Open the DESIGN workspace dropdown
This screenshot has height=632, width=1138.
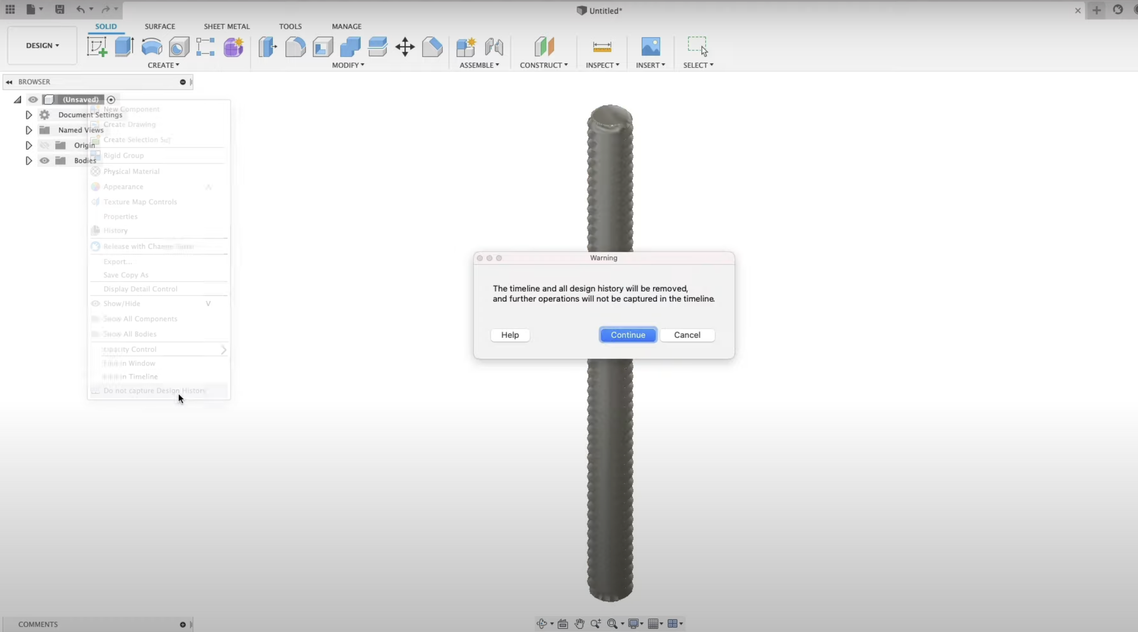click(x=42, y=45)
